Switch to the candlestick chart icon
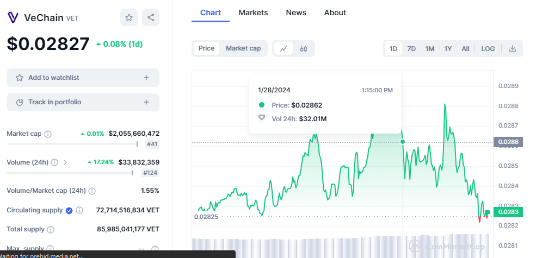 click(304, 49)
